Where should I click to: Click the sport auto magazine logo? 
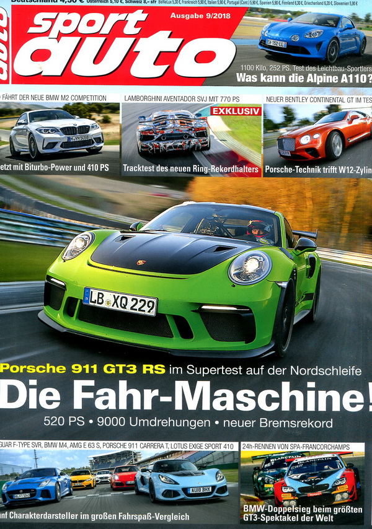118,46
